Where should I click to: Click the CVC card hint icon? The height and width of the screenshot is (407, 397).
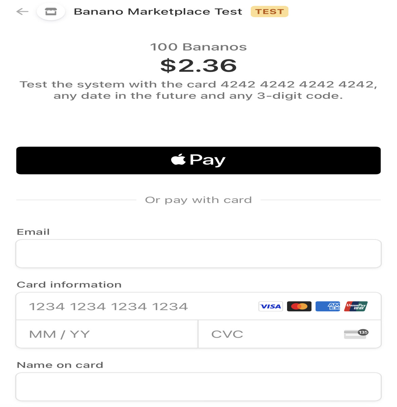(x=356, y=334)
